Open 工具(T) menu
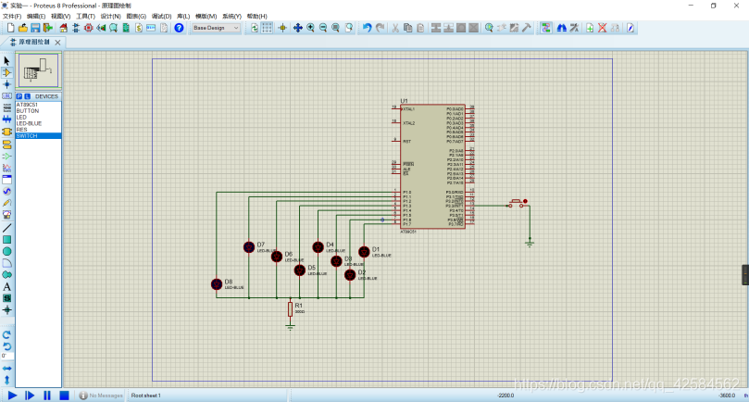This screenshot has width=749, height=402. [85, 17]
